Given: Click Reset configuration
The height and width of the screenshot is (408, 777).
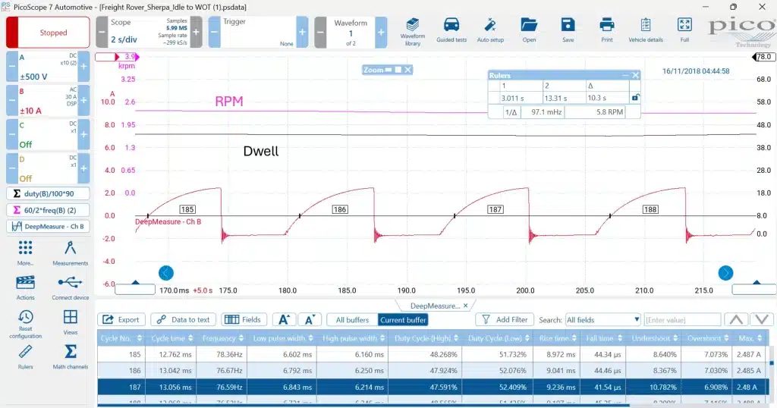Looking at the screenshot, I should point(25,325).
